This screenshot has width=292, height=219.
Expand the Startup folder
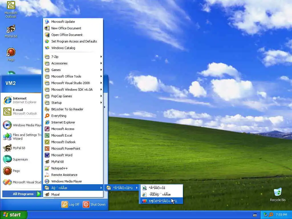[73, 103]
